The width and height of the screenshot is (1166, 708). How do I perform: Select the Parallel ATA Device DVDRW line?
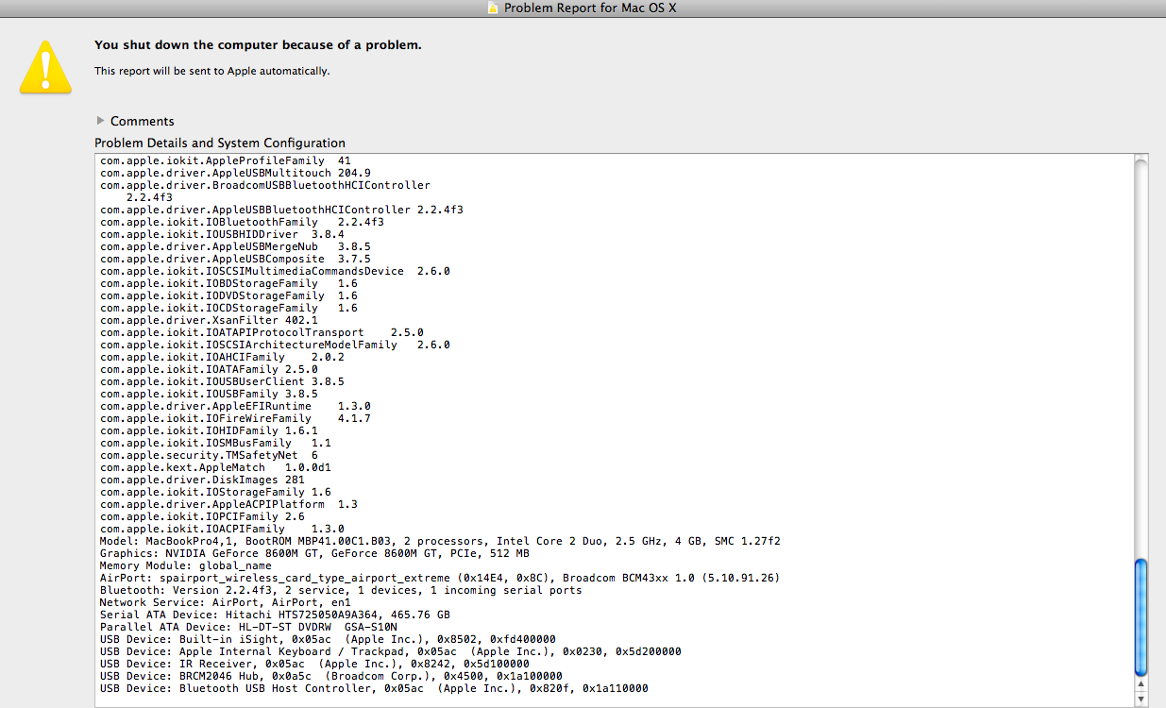[248, 627]
